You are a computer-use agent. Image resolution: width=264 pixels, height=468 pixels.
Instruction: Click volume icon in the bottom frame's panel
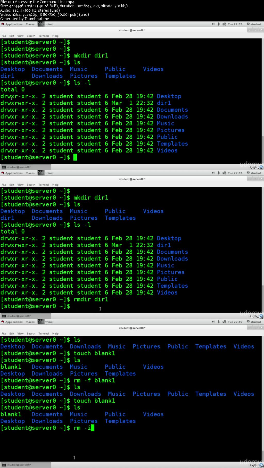[213, 322]
